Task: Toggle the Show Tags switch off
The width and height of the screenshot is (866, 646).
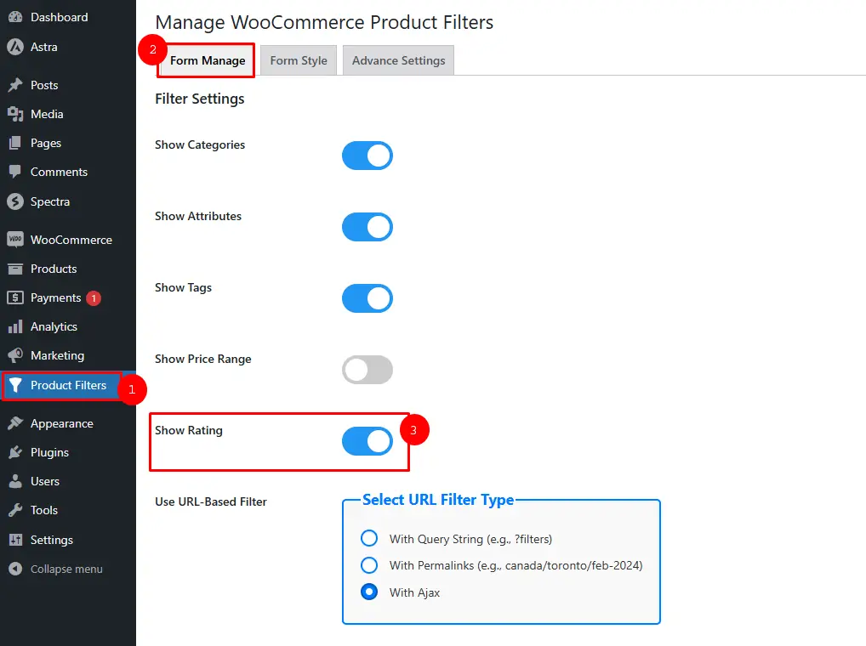Action: click(x=367, y=298)
